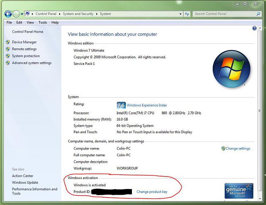The height and width of the screenshot is (205, 266).
Task: Click the System breadcrumb segment
Action: pyautogui.click(x=105, y=14)
